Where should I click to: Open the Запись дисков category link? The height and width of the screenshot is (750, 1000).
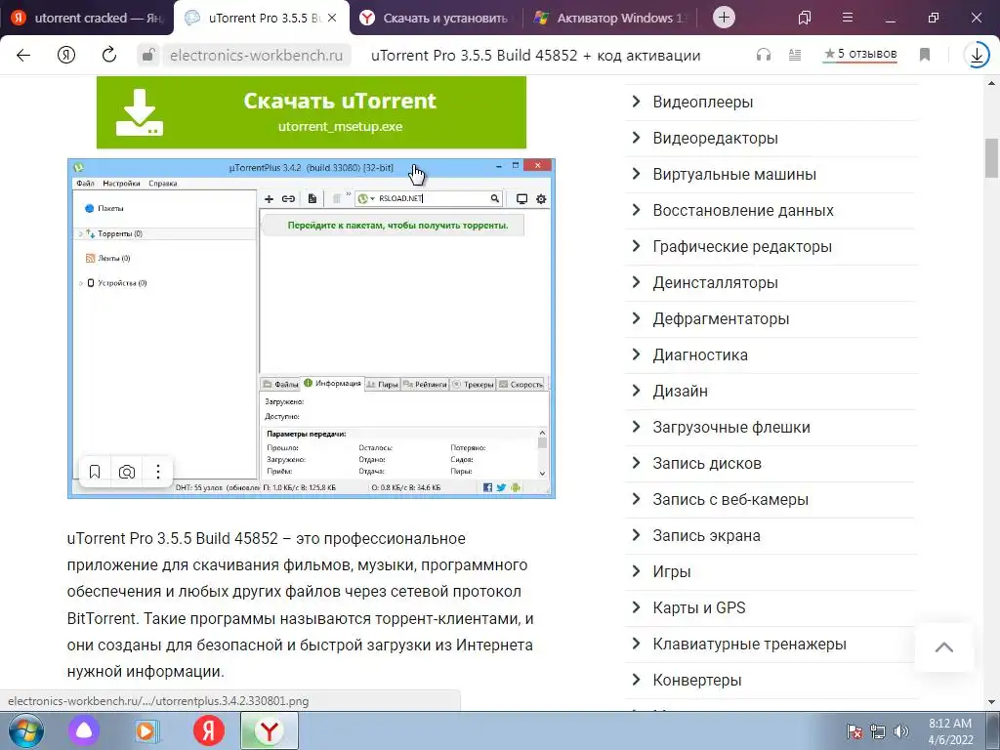point(707,464)
